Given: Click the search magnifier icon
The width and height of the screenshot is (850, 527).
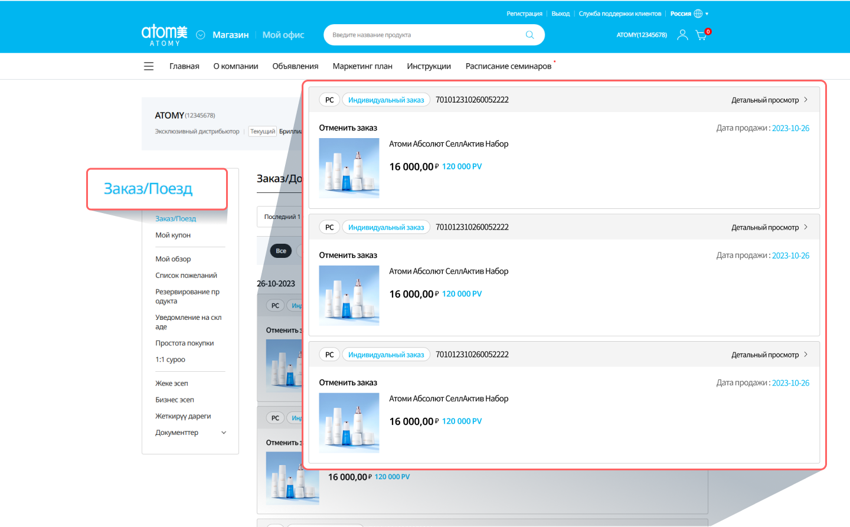Looking at the screenshot, I should click(529, 35).
